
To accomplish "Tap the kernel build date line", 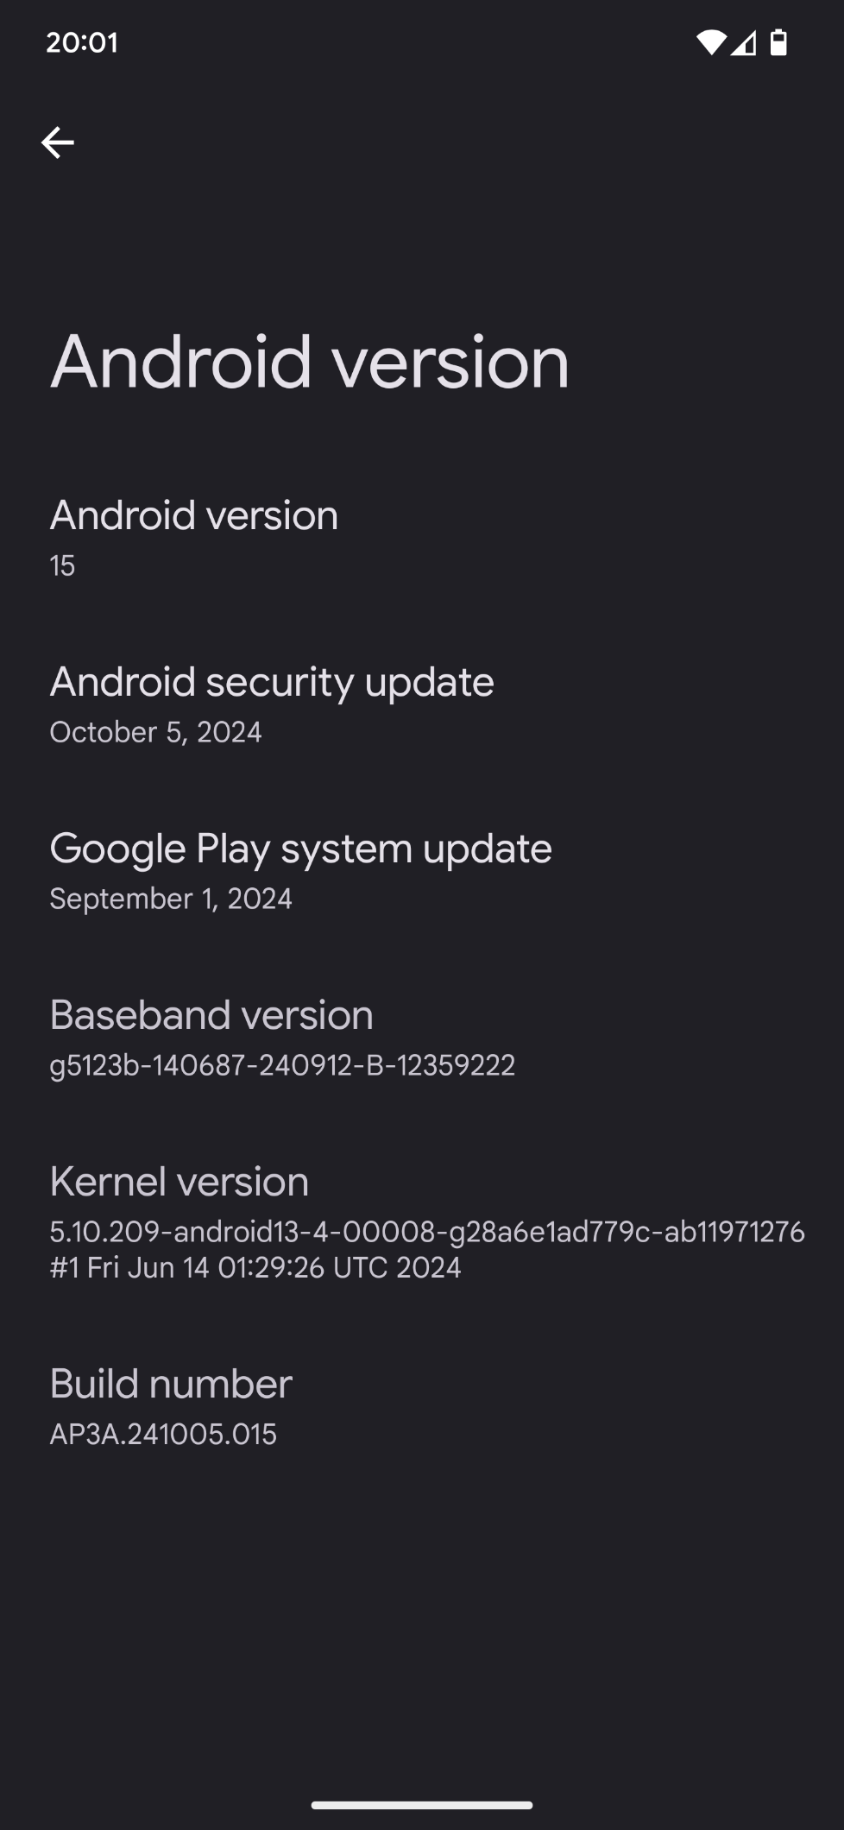I will pos(255,1268).
